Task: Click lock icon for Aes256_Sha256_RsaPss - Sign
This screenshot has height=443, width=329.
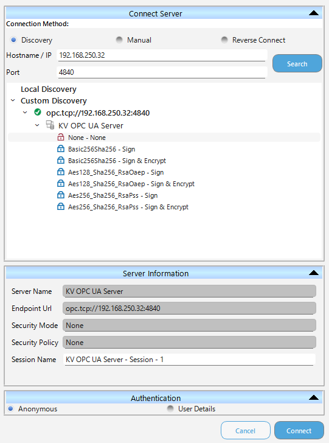Action: pos(61,195)
